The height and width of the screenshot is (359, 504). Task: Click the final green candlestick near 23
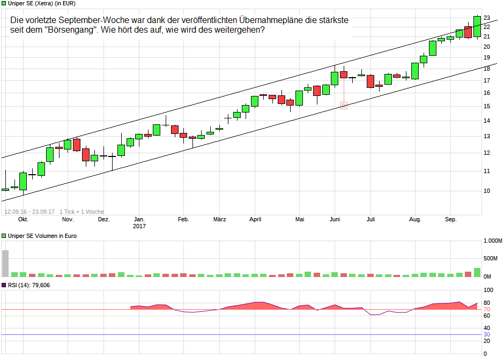(477, 26)
